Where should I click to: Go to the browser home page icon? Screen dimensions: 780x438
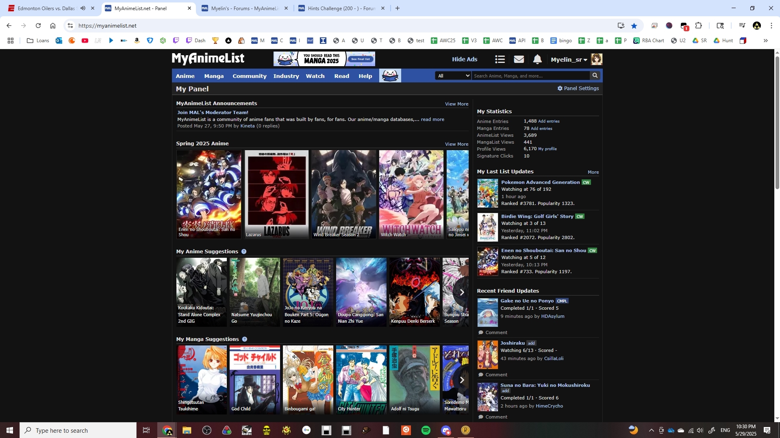tap(53, 26)
